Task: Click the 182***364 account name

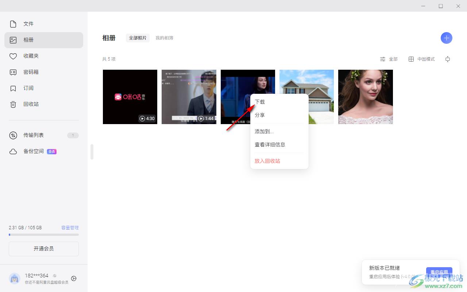Action: pyautogui.click(x=36, y=276)
